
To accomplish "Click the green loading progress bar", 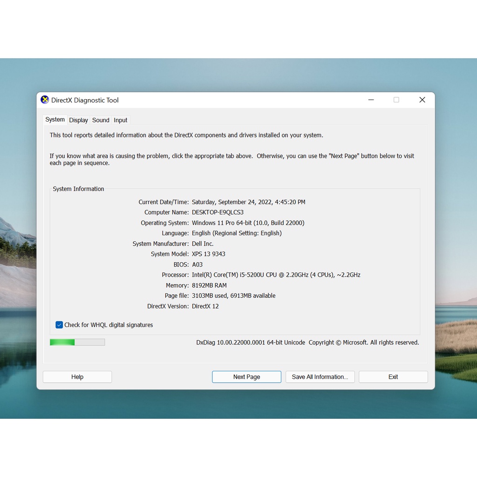I will pyautogui.click(x=77, y=342).
